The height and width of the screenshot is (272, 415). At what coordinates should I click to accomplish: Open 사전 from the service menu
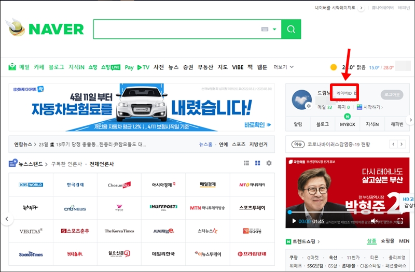pos(159,67)
